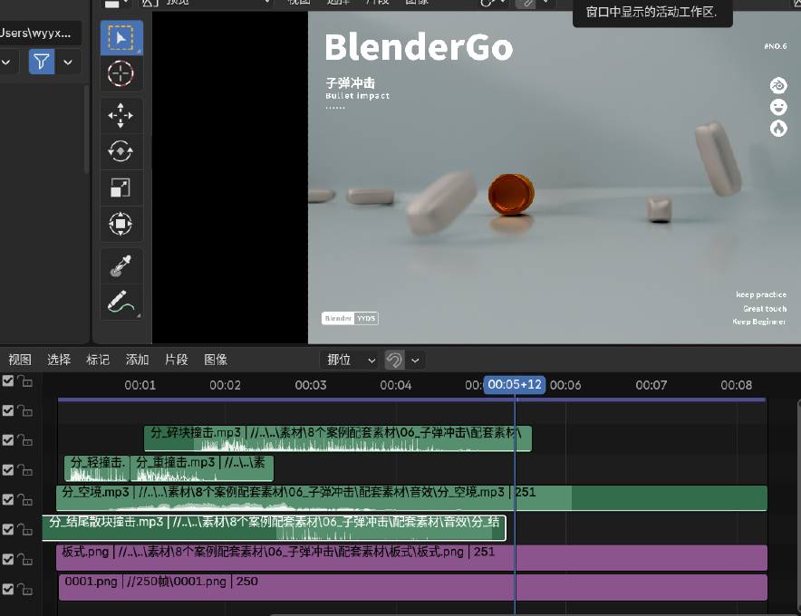Image resolution: width=801 pixels, height=616 pixels.
Task: Jump to 00:07 on the time ruler
Action: [651, 385]
